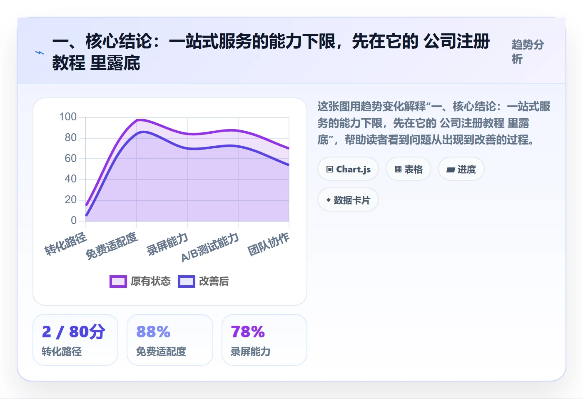583x399 pixels.
Task: Open the 2 / 80分 stat card
Action: [75, 340]
